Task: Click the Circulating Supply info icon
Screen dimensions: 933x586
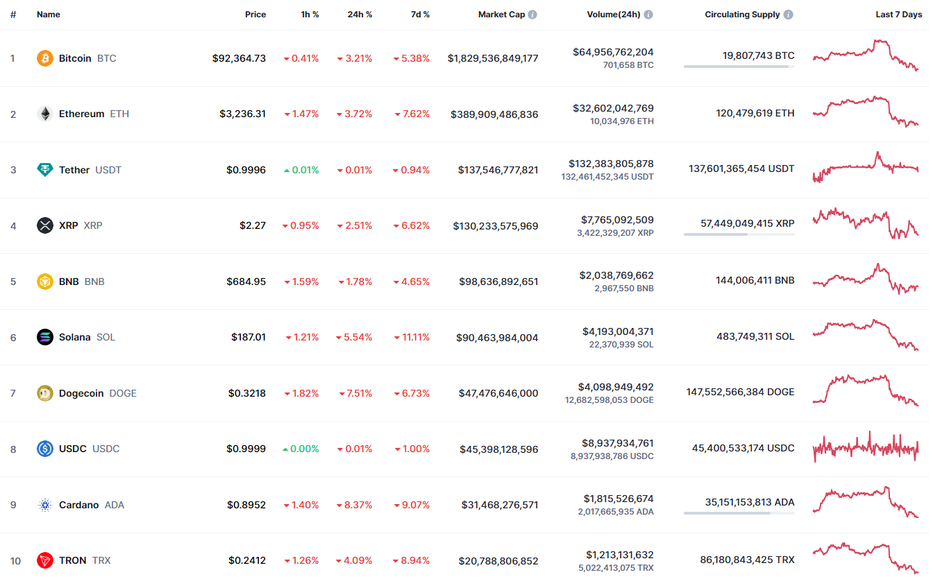Action: pyautogui.click(x=789, y=15)
